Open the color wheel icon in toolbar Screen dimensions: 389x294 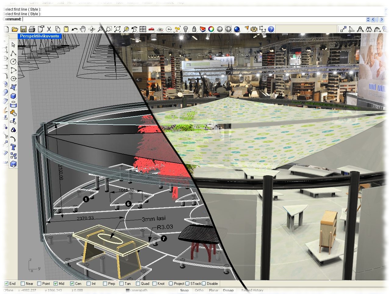211,29
